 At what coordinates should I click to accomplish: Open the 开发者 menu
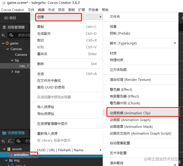[x=93, y=10]
